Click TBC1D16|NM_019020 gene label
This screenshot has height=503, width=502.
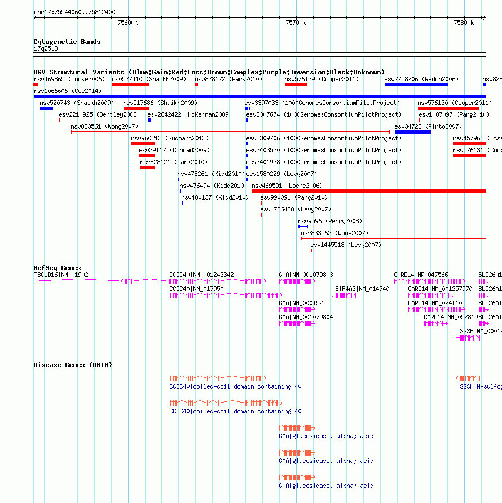pyautogui.click(x=63, y=275)
